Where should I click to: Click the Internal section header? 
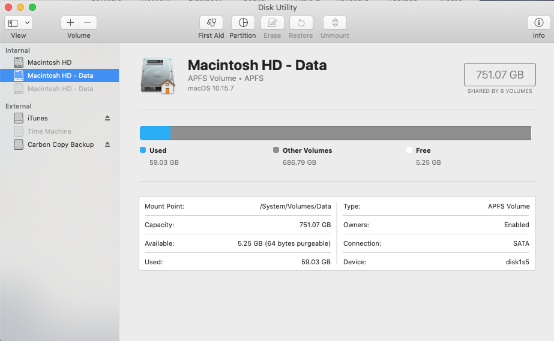[x=17, y=50]
